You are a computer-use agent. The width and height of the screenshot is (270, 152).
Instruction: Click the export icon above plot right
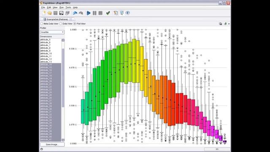coord(221,24)
